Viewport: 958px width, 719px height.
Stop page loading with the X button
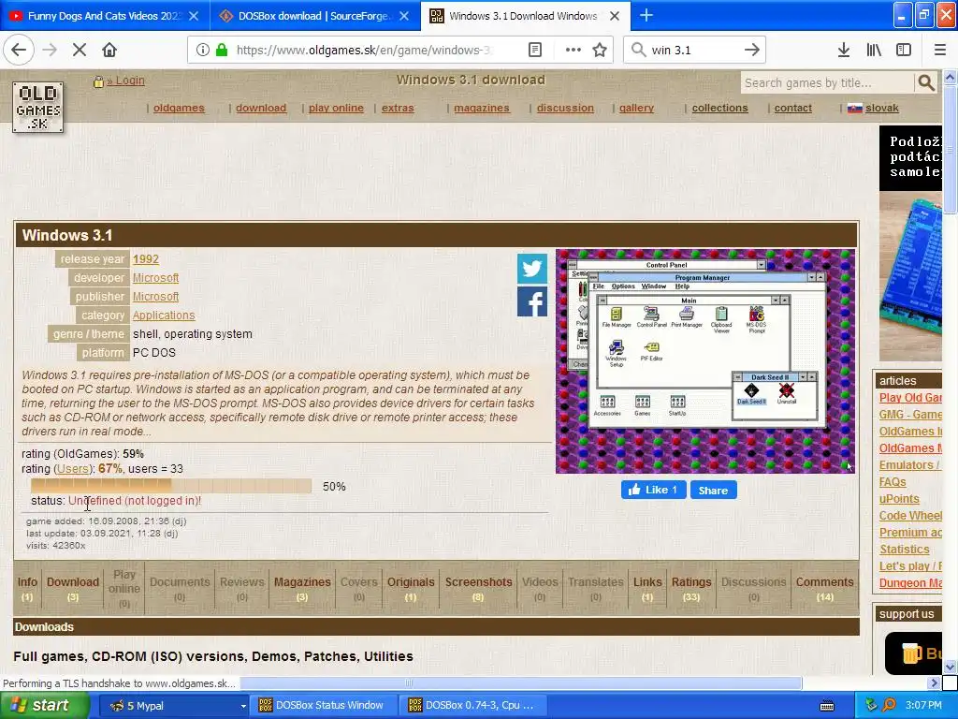80,50
